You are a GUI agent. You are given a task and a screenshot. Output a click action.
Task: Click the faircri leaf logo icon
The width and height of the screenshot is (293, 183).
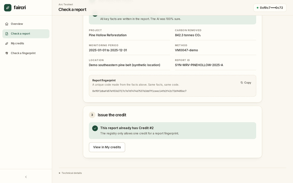coord(8,8)
